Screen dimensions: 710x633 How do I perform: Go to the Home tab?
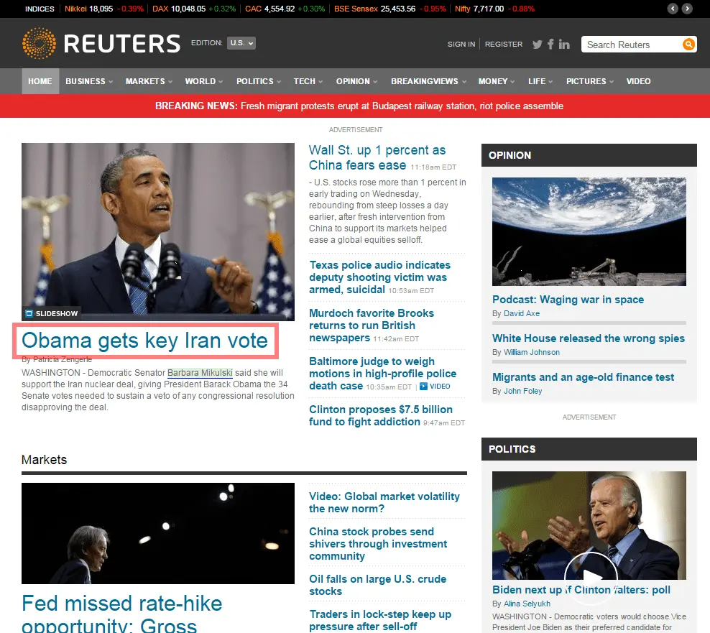[x=40, y=81]
